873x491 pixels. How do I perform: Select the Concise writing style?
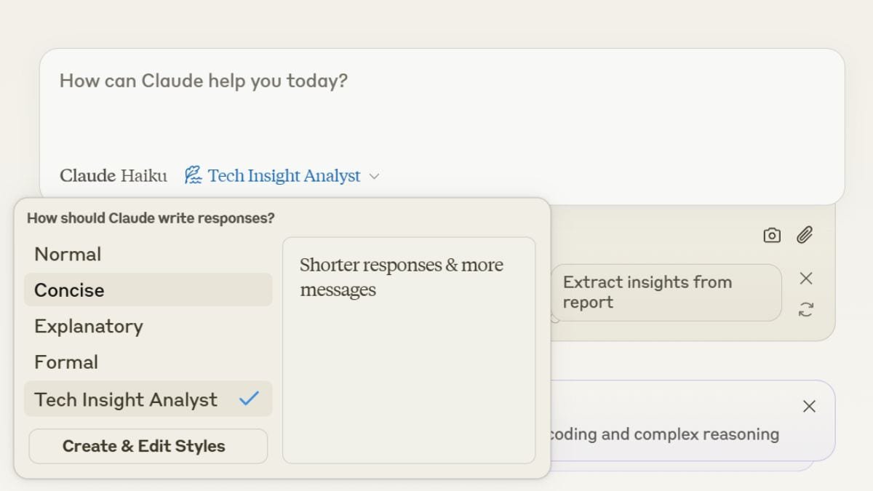click(x=148, y=290)
